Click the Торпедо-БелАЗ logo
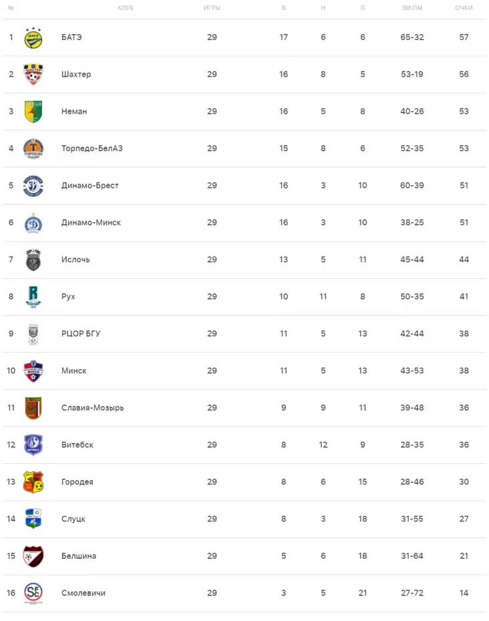The height and width of the screenshot is (621, 489). [33, 148]
